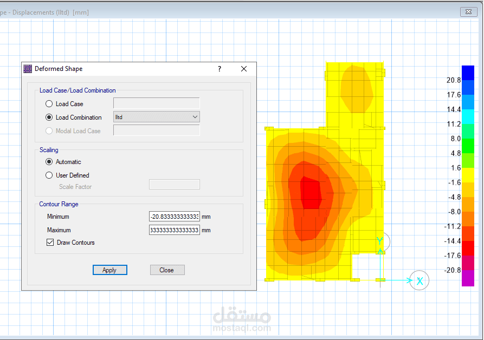
Task: Expand the lltd load combination dropdown
Action: (x=157, y=117)
